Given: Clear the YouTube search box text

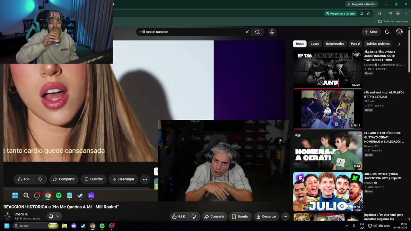Looking at the screenshot, I should (x=247, y=32).
